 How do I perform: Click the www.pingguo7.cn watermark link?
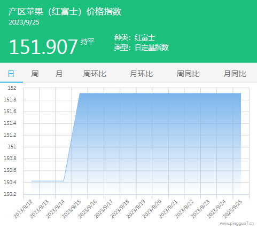(237, 223)
